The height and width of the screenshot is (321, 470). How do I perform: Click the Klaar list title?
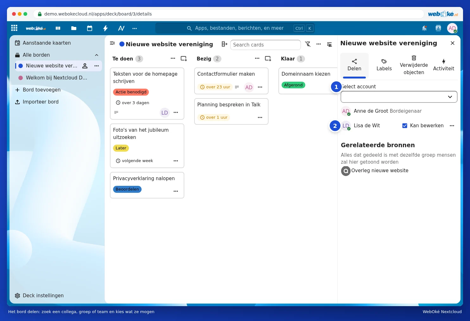tap(288, 59)
